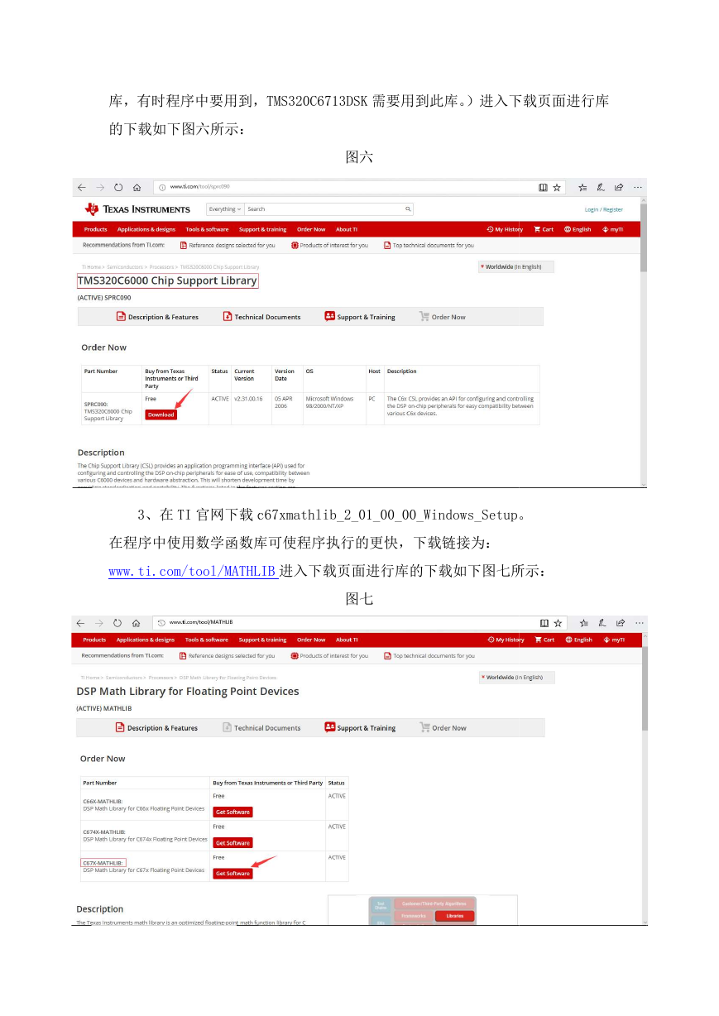Image resolution: width=719 pixels, height=1016 pixels.
Task: Click the v2.31.00.16 current version cell
Action: pyautogui.click(x=248, y=399)
